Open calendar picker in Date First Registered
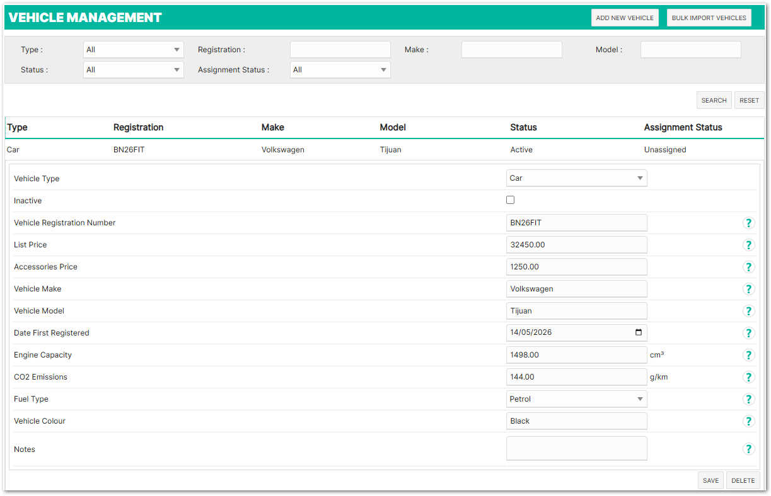The width and height of the screenshot is (771, 496). (638, 333)
